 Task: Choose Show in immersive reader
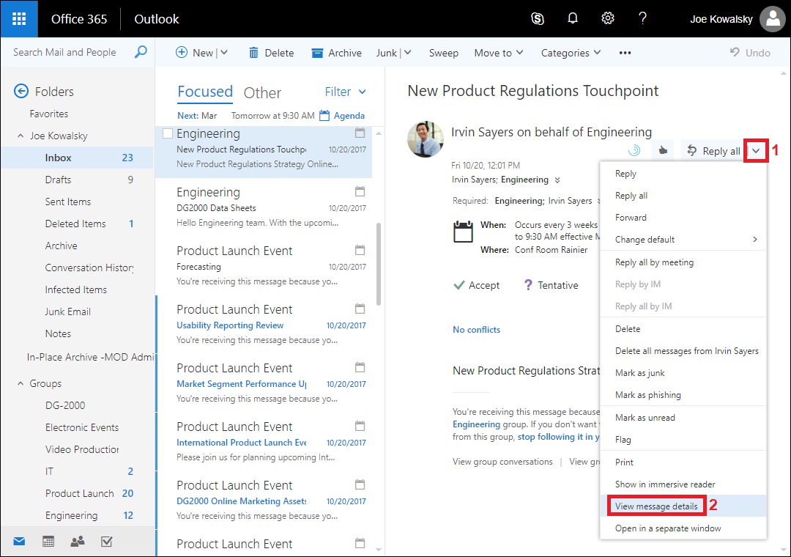[683, 484]
